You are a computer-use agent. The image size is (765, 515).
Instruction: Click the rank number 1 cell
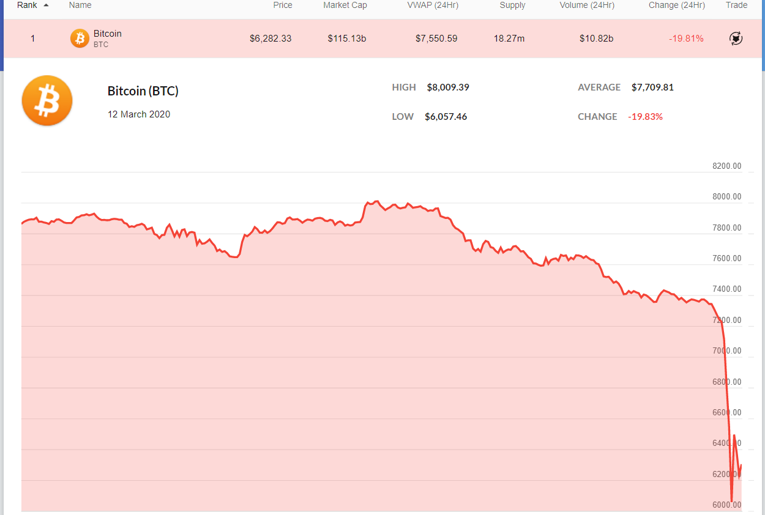pyautogui.click(x=33, y=39)
